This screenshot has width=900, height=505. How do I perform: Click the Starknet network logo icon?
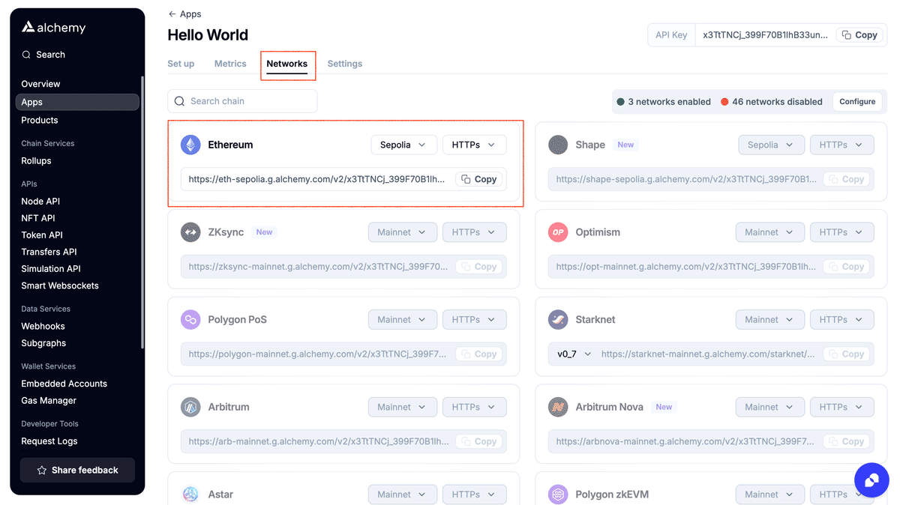[x=558, y=320]
